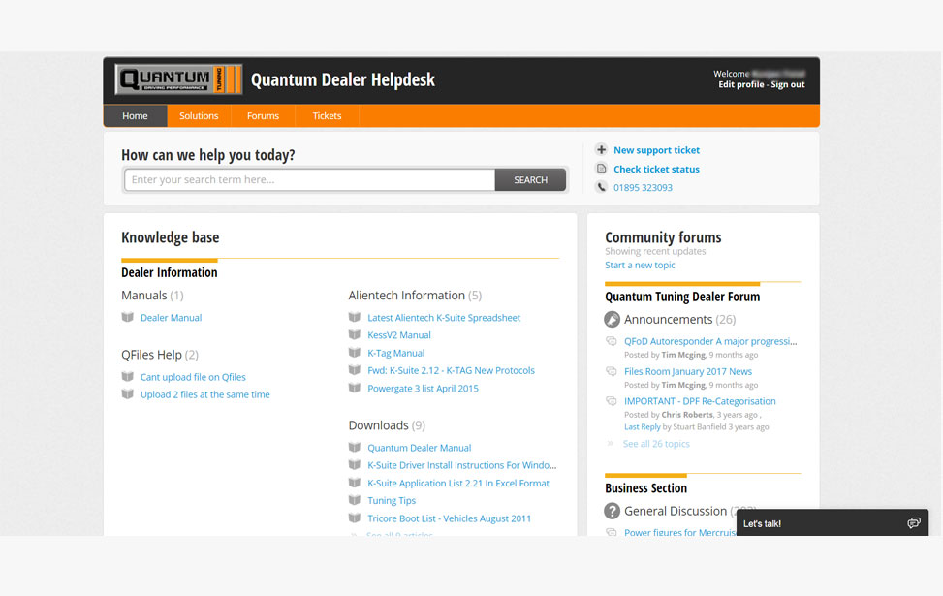Screen dimensions: 943x596
Task: Click the document icon beside Check ticket status
Action: pyautogui.click(x=601, y=169)
